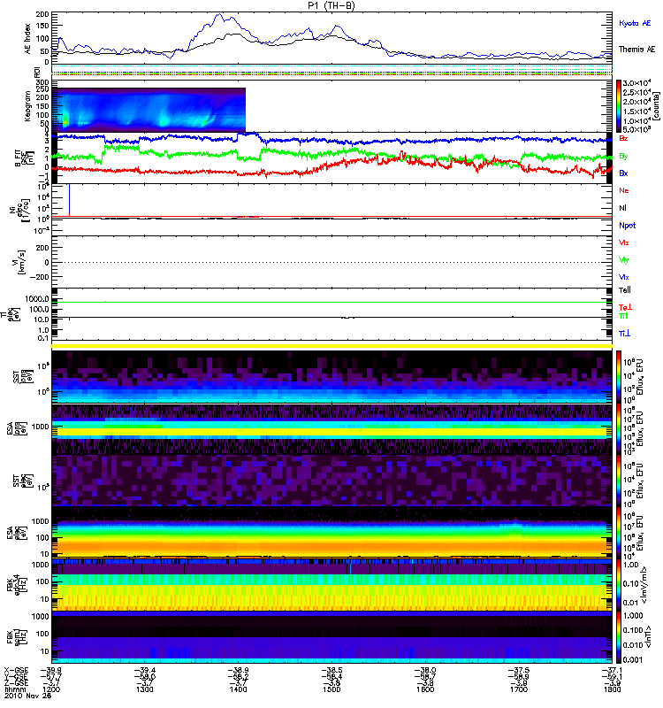The image size is (663, 708).
Task: Click the Keogram image panel
Action: [149, 110]
